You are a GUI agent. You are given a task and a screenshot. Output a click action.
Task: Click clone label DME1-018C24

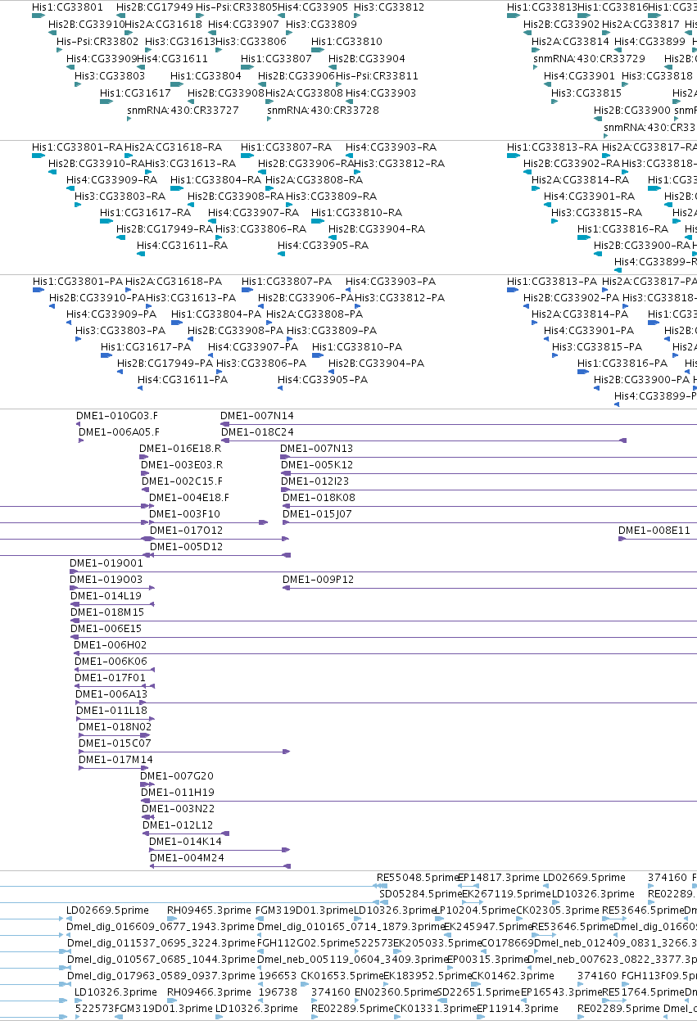257,432
